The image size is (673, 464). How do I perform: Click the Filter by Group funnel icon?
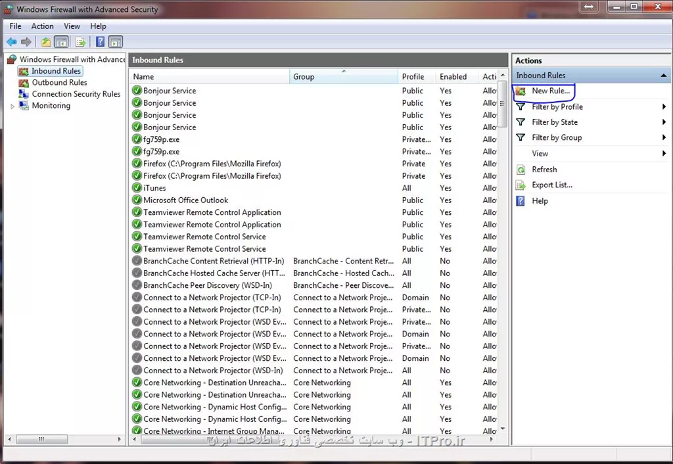(521, 137)
